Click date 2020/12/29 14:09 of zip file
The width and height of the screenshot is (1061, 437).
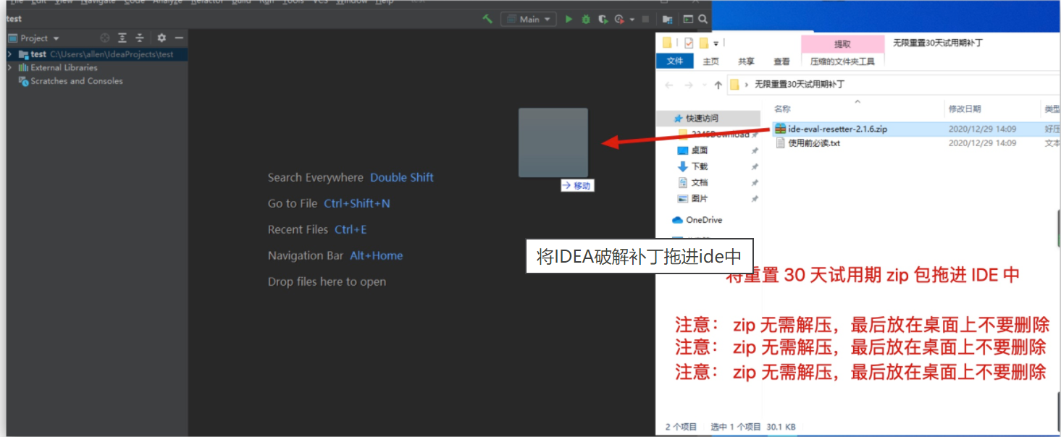coord(982,129)
